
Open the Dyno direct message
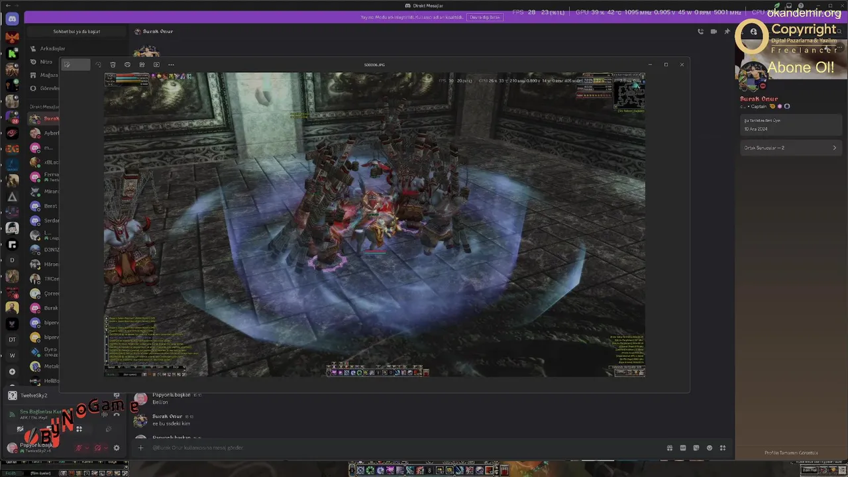point(44,351)
